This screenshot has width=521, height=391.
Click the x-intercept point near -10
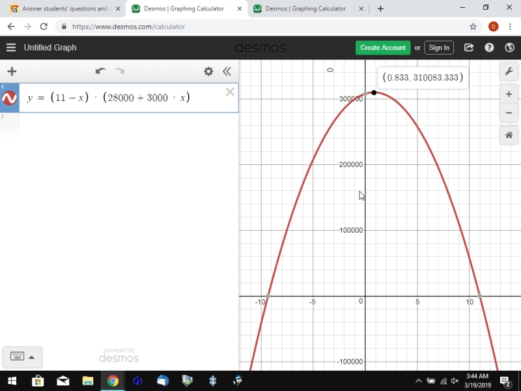point(268,296)
